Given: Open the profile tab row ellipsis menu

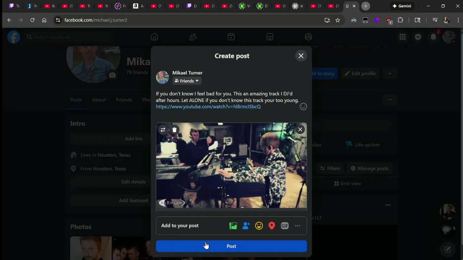Looking at the screenshot, I should [x=390, y=100].
